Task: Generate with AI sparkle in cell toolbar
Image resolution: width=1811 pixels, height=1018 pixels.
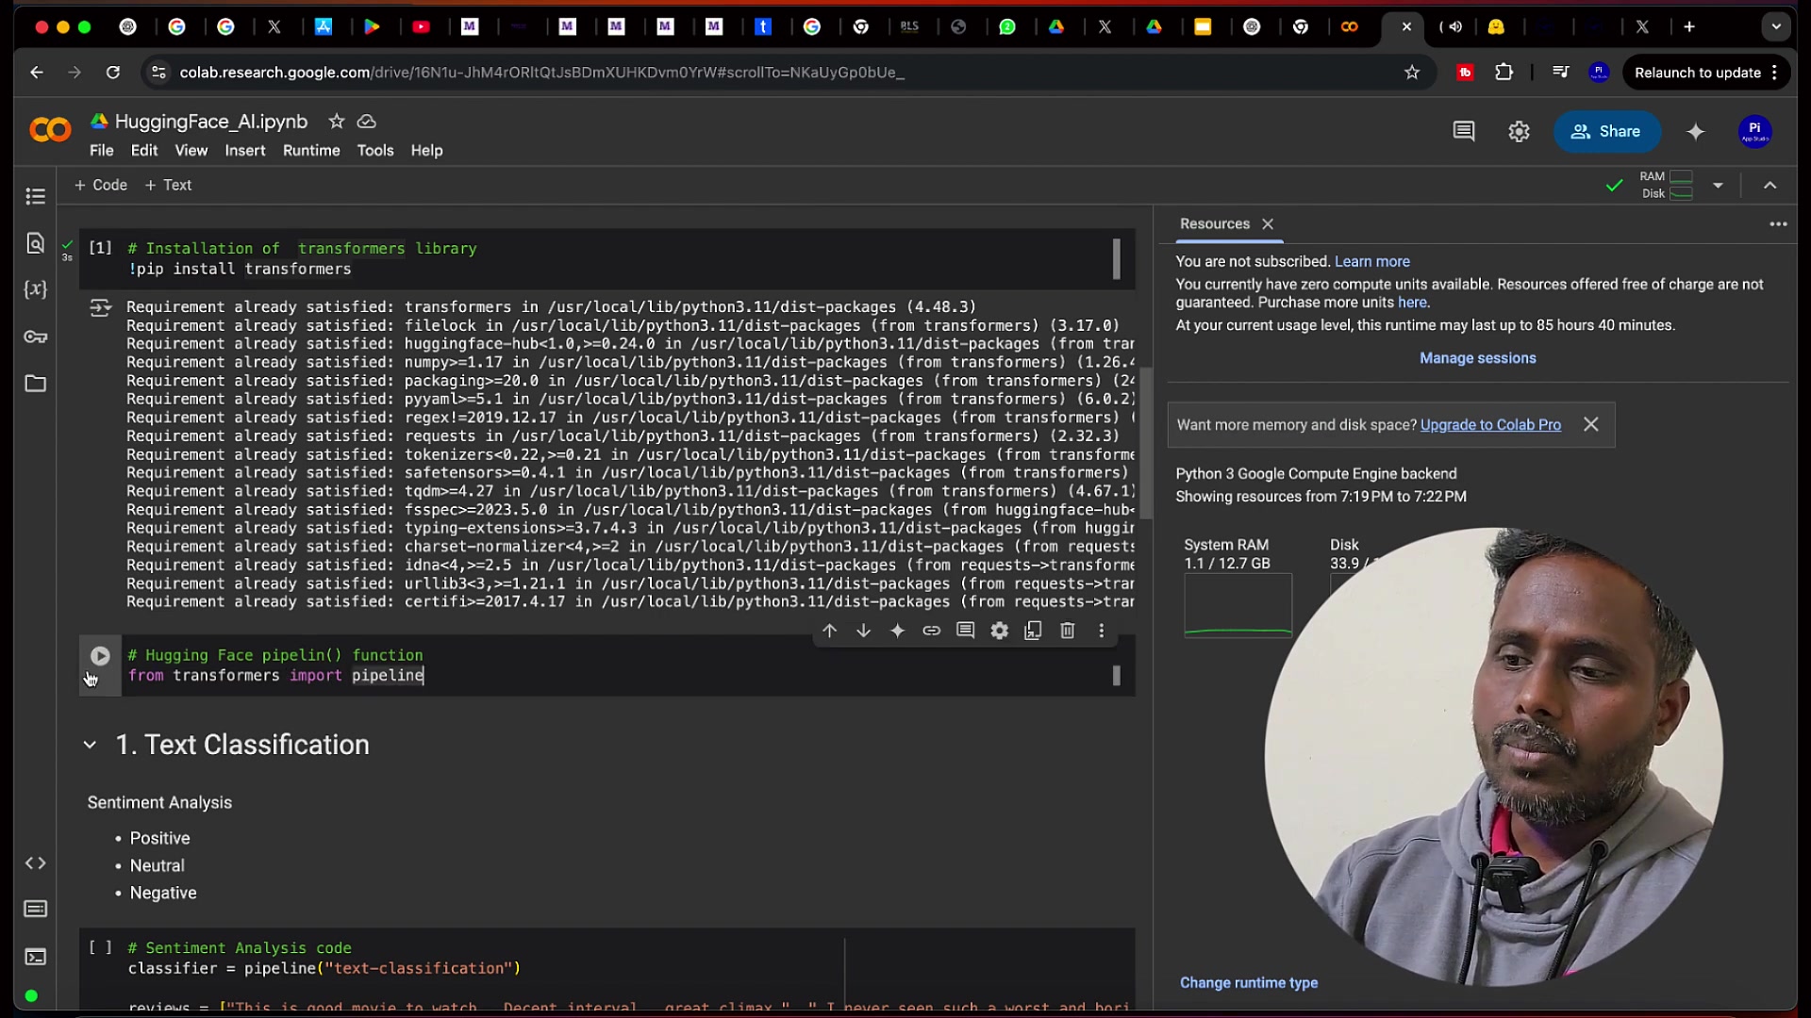Action: [x=897, y=631]
